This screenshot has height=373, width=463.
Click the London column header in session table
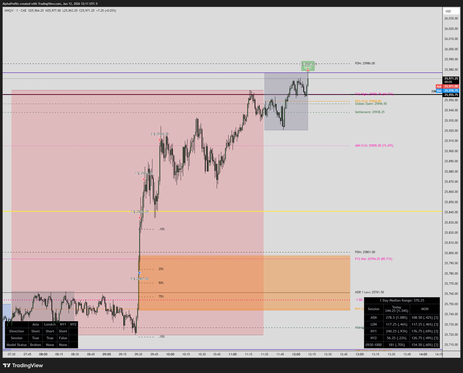50,324
